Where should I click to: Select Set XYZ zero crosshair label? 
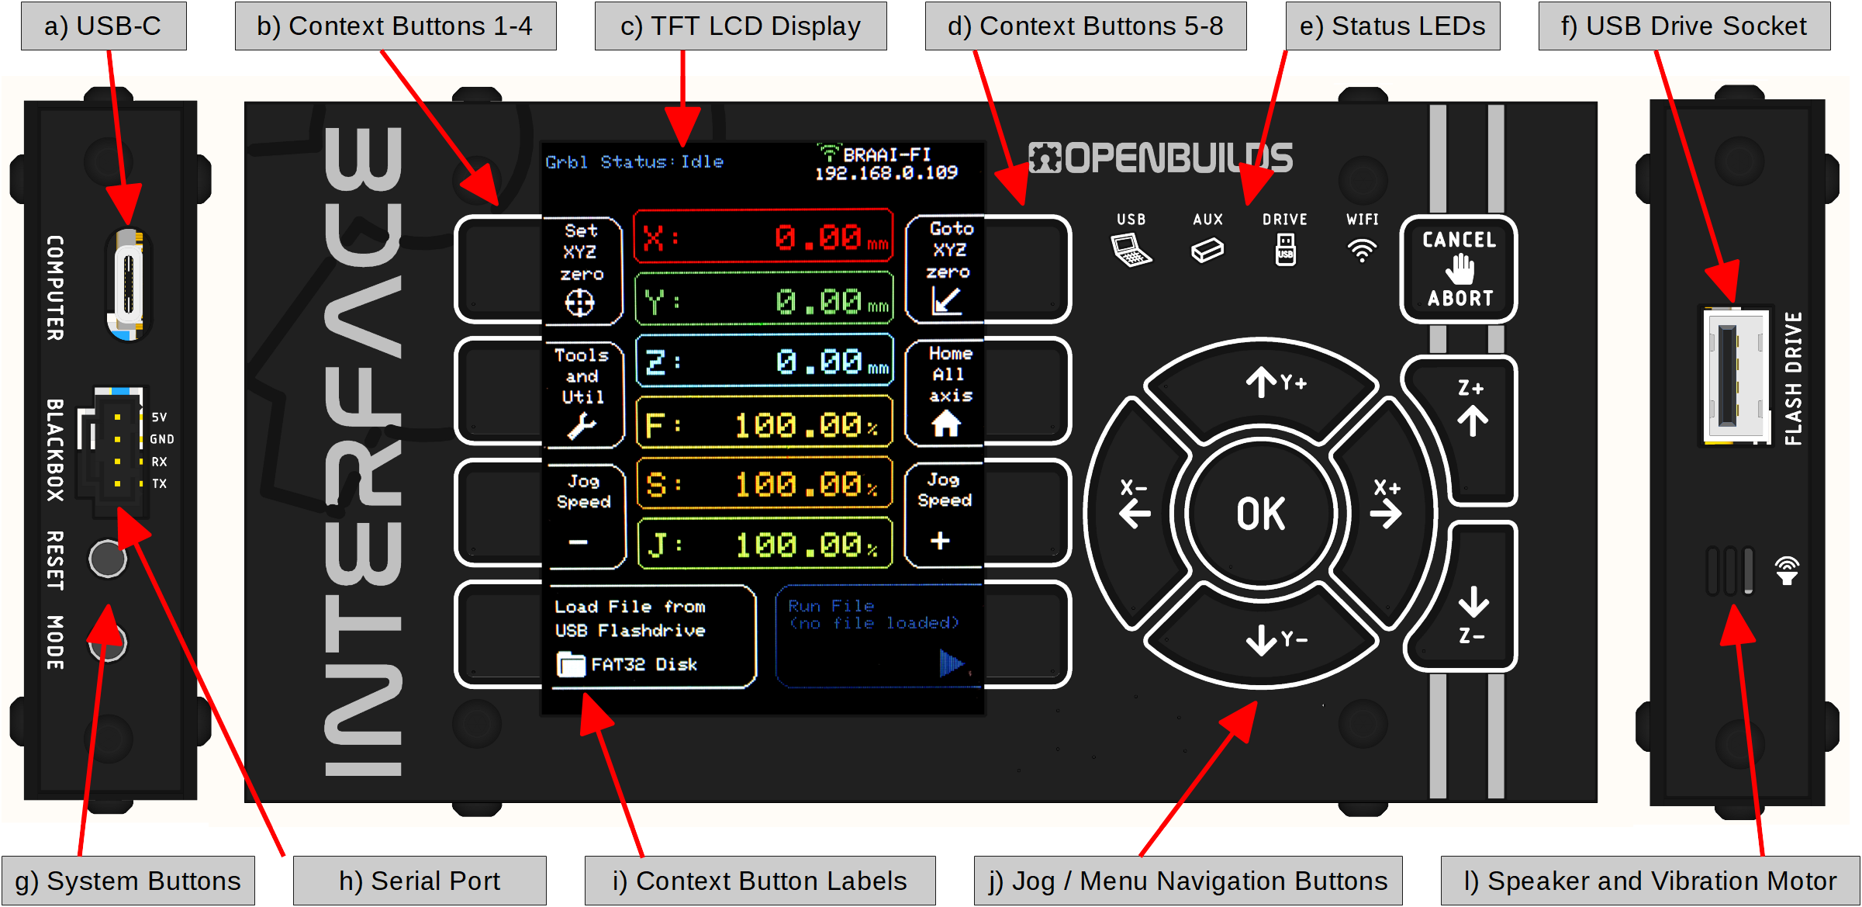[x=582, y=269]
